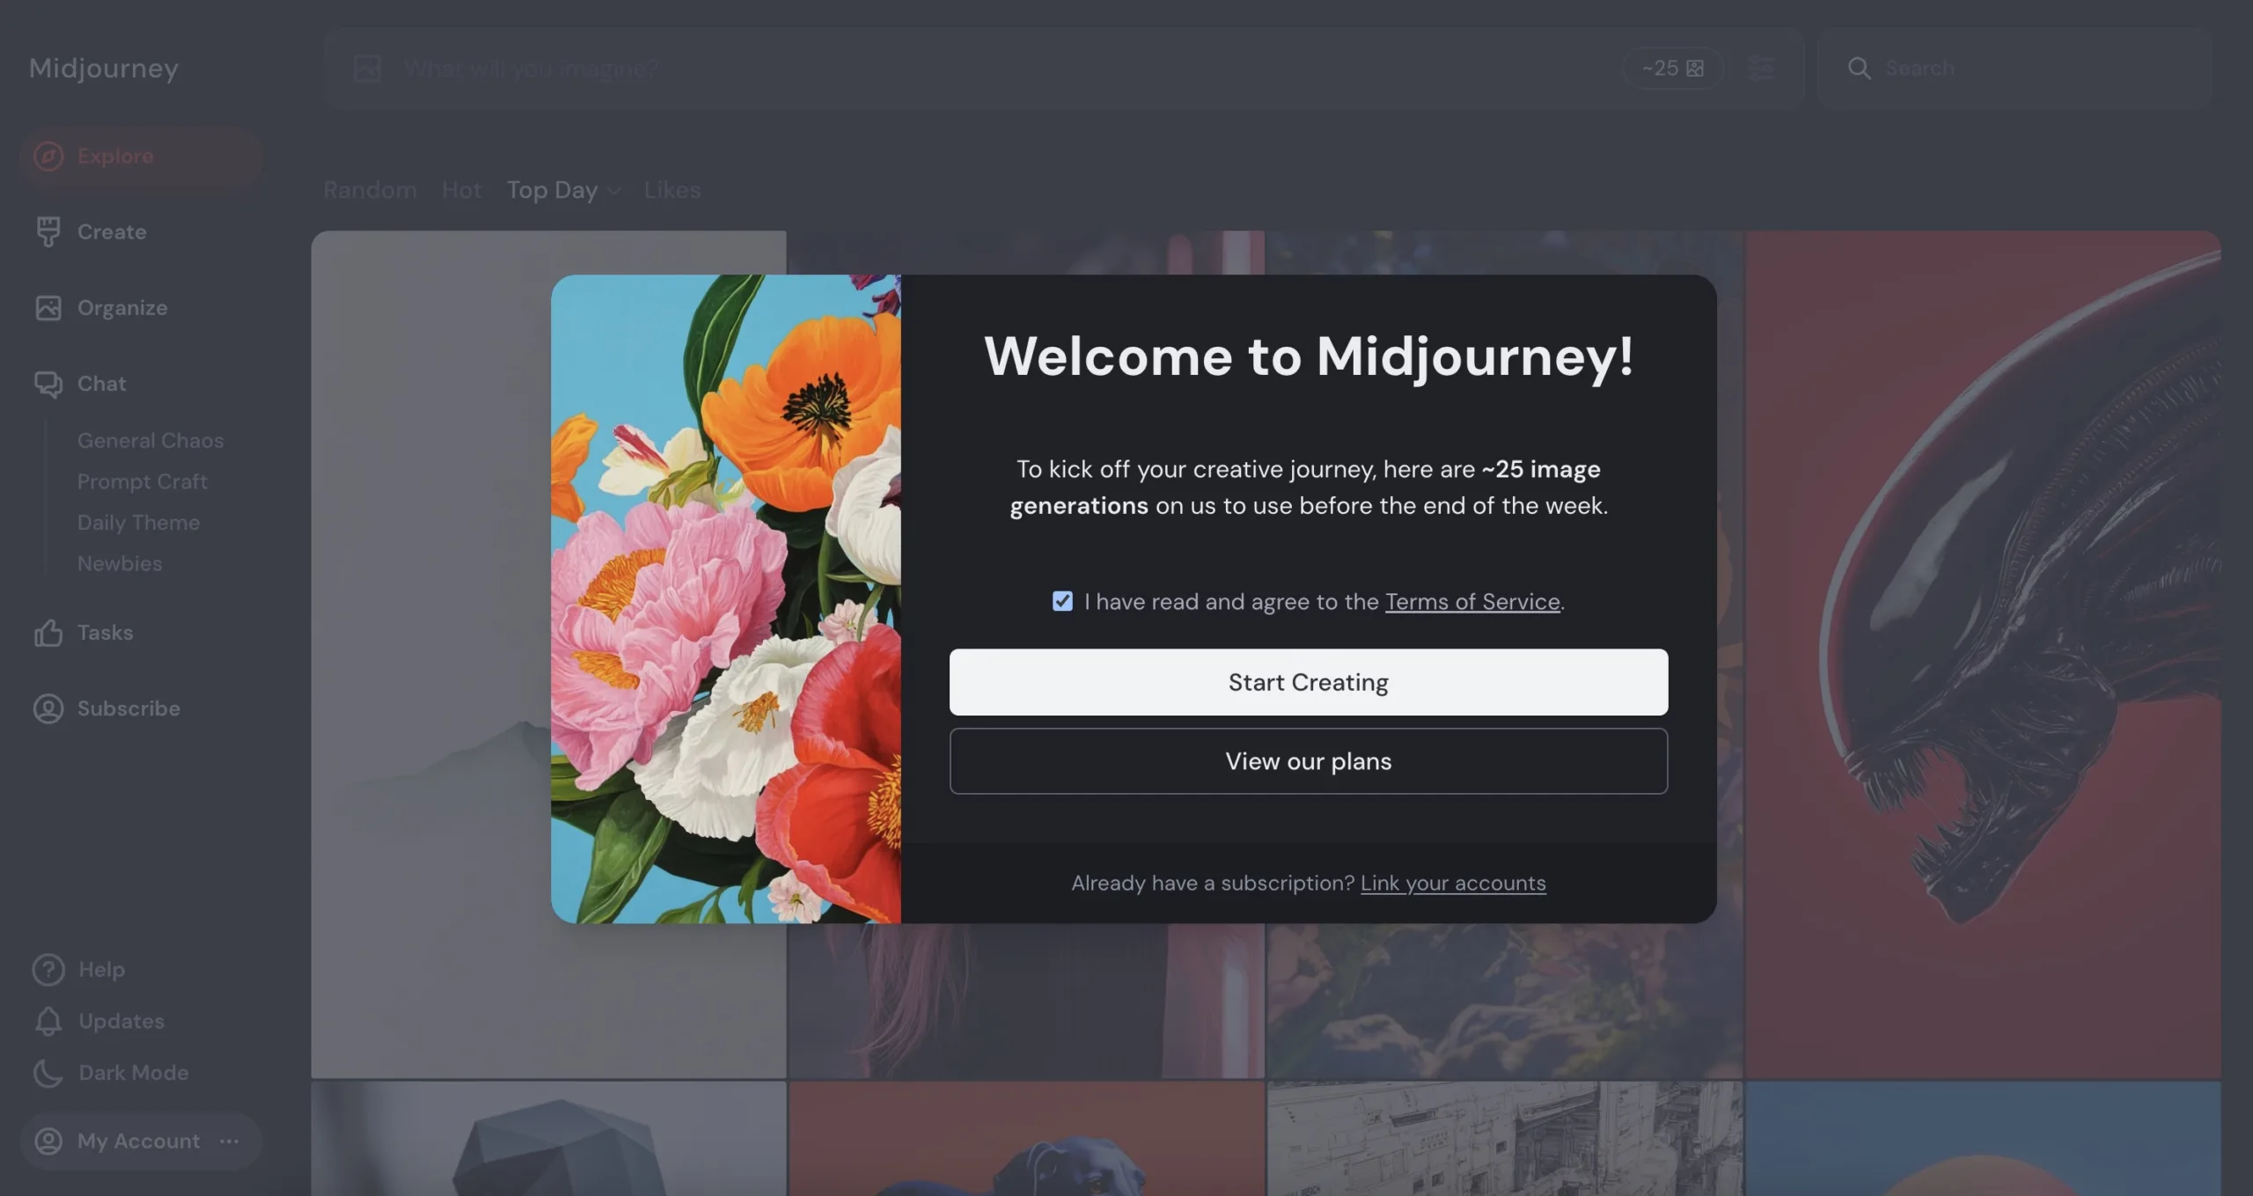Click Start Creating button
The height and width of the screenshot is (1196, 2253).
point(1309,680)
